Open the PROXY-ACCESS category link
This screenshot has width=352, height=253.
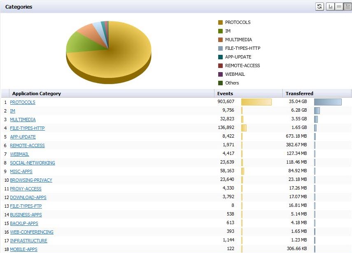point(26,189)
